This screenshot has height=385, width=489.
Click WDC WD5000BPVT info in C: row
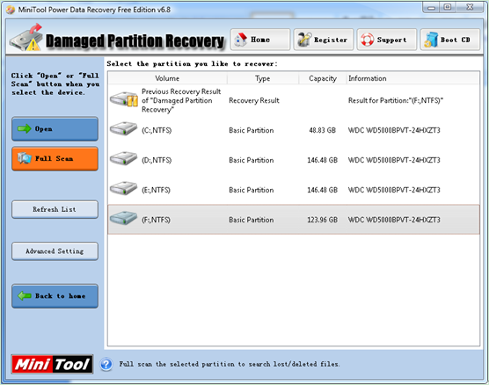(x=394, y=130)
